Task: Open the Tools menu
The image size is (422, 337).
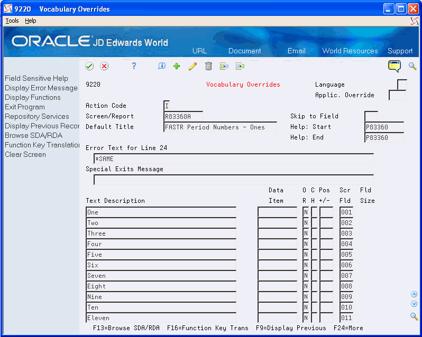Action: tap(12, 21)
